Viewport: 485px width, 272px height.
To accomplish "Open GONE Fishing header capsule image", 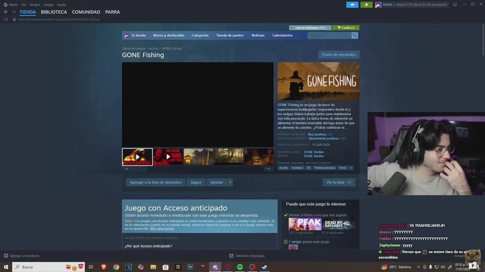I will pyautogui.click(x=318, y=81).
